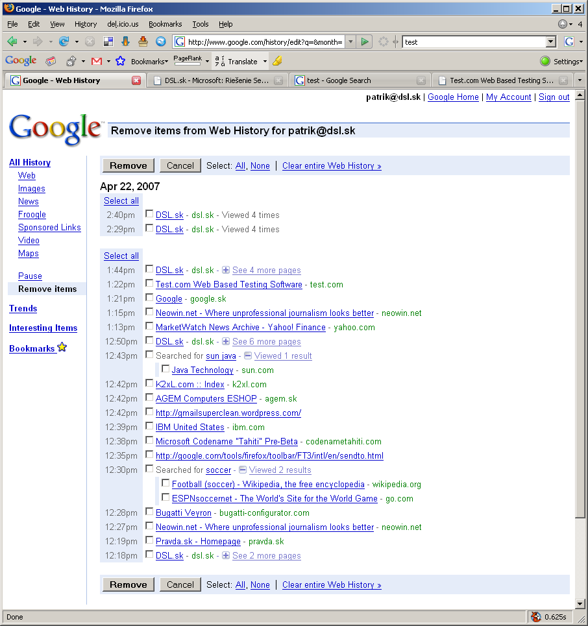This screenshot has height=626, width=588.
Task: Click the Sign out link
Action: coord(554,97)
